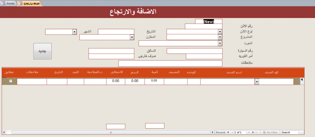Click the record Search box
315x137 pixels.
[x=289, y=133]
